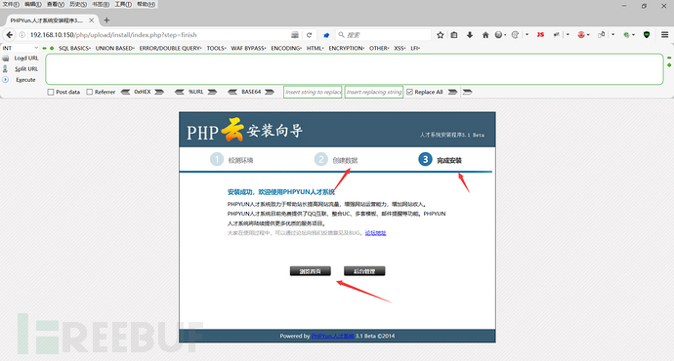
Task: Open the 文件(F) menu
Action: [x=11, y=4]
